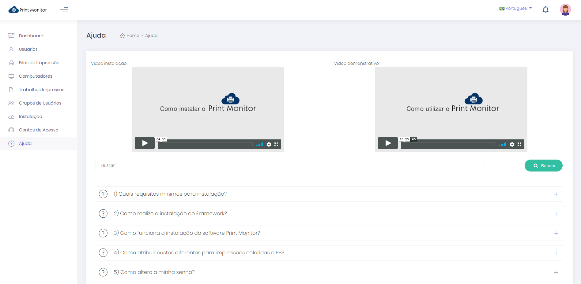Seek on the installation video progress bar
Image resolution: width=581 pixels, height=284 pixels.
click(x=207, y=144)
